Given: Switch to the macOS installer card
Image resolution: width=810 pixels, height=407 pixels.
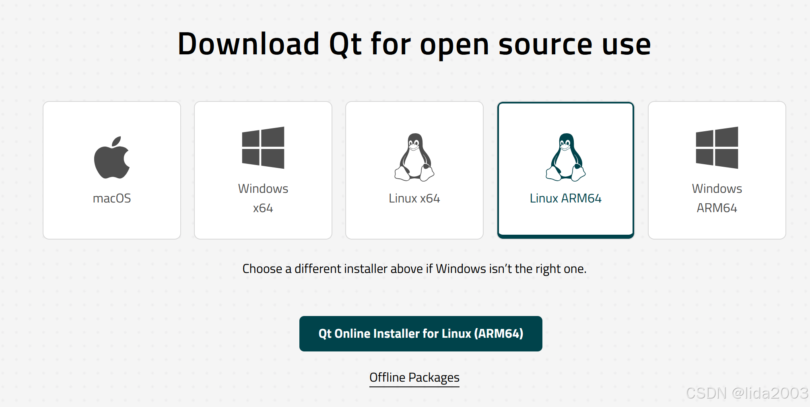Looking at the screenshot, I should click(x=112, y=170).
